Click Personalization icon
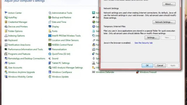The width and height of the screenshot is (187, 105). (50, 49)
